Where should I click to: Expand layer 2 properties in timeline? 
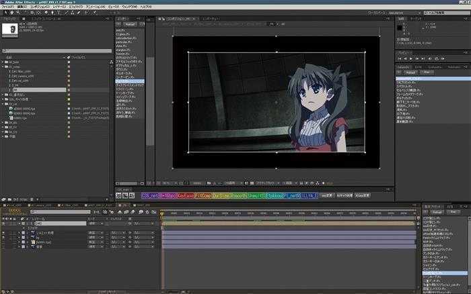[x=20, y=233]
